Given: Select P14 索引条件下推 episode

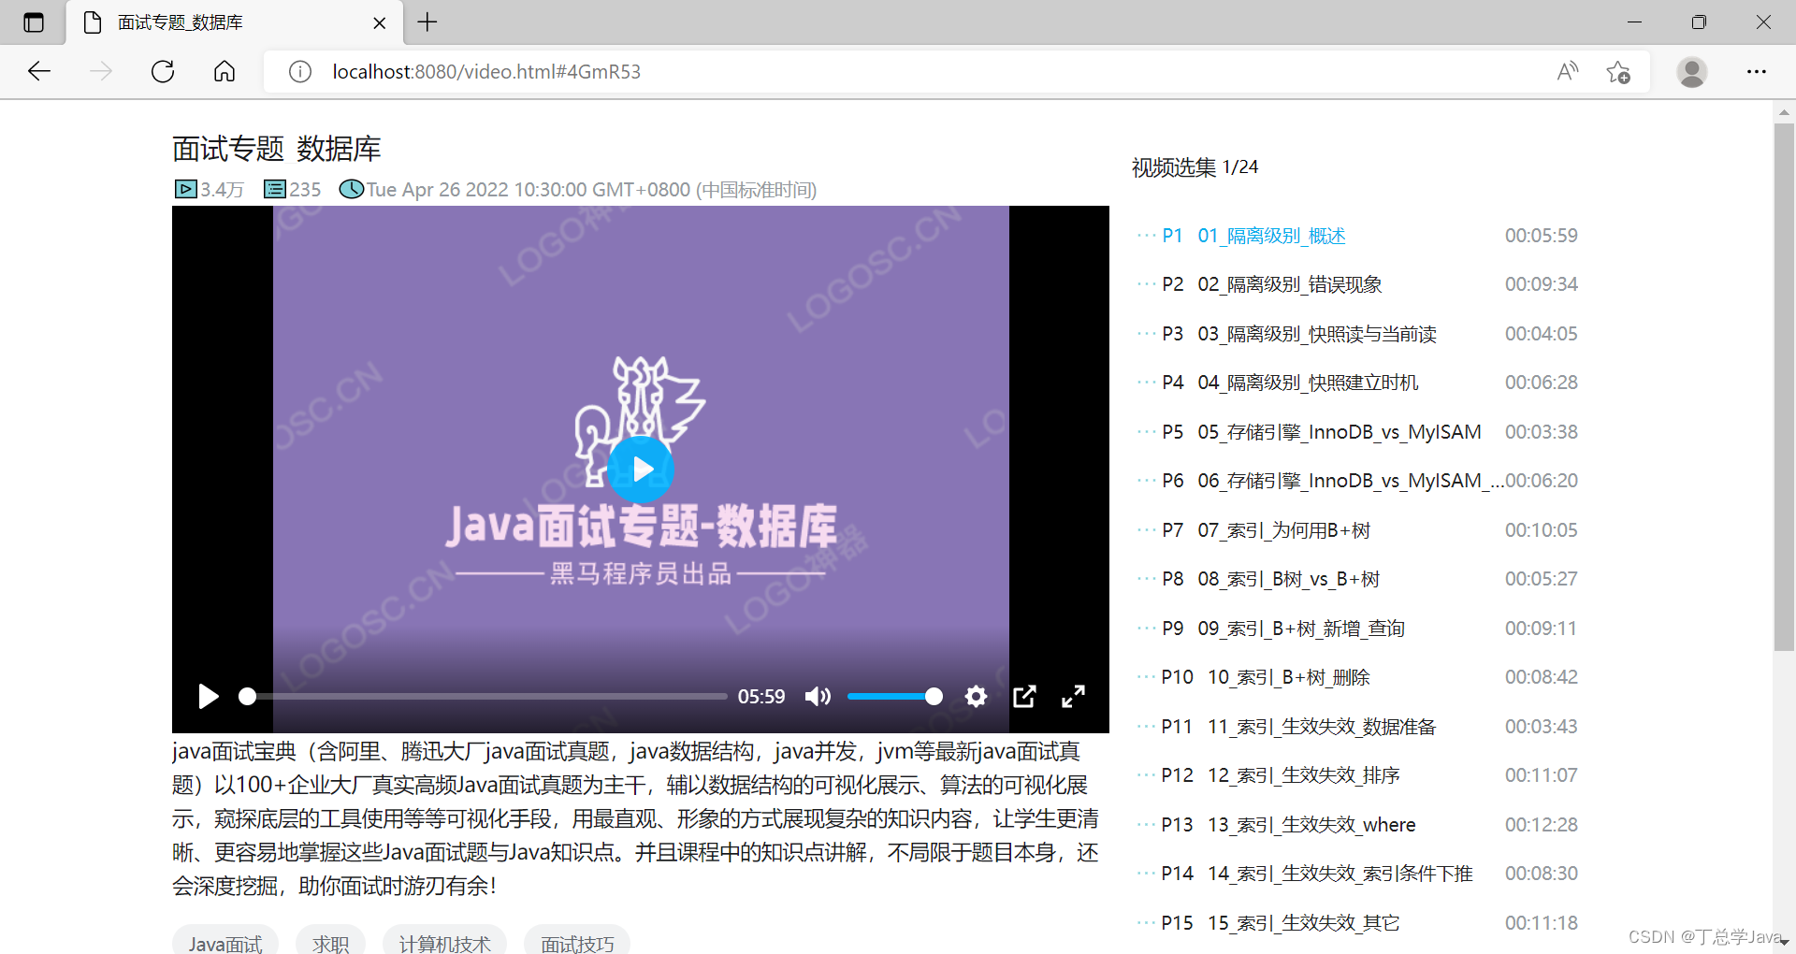Looking at the screenshot, I should [1356, 874].
